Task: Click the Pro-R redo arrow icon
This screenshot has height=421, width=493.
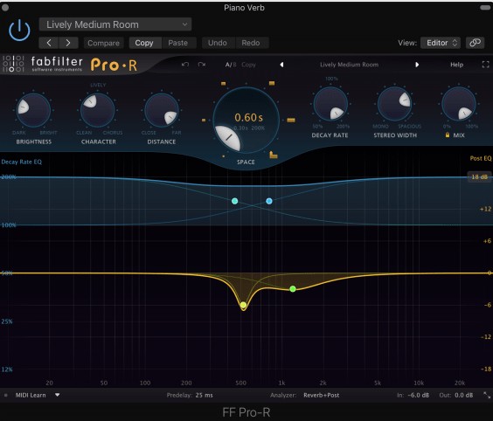Action: [202, 65]
